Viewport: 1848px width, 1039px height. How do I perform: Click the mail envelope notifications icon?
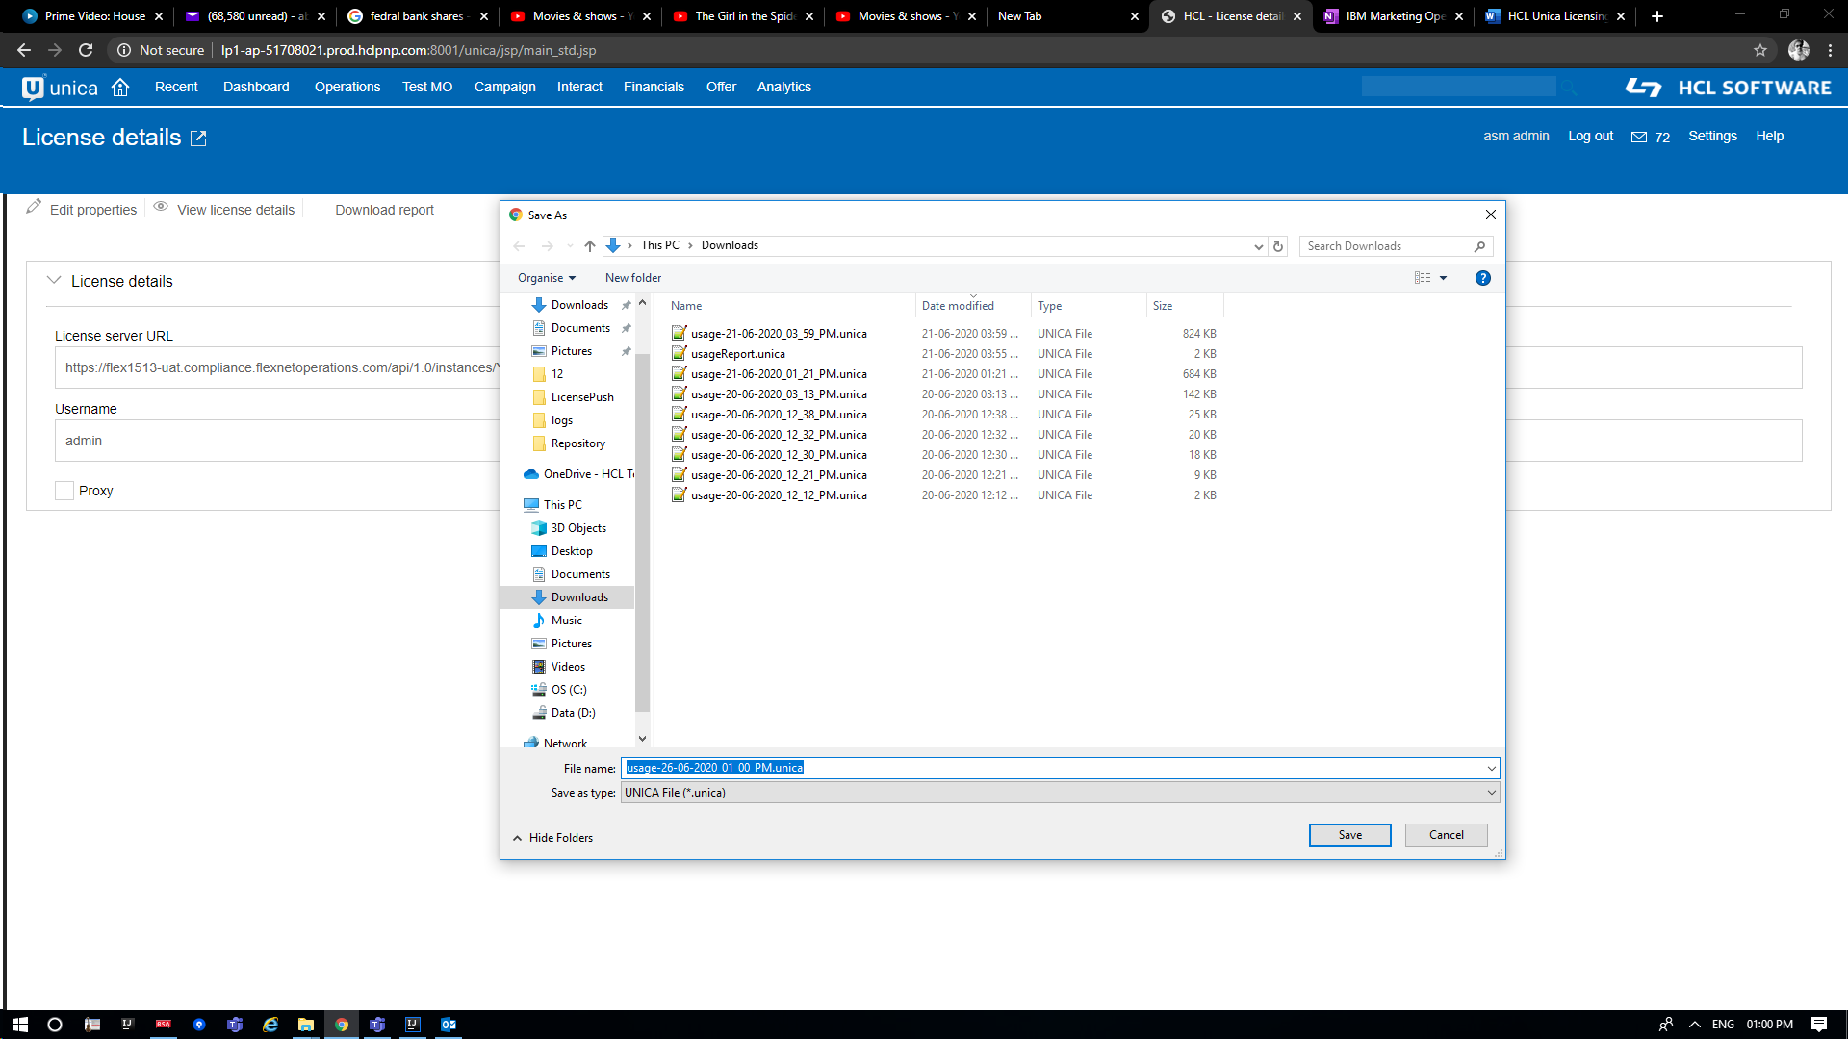click(1638, 138)
